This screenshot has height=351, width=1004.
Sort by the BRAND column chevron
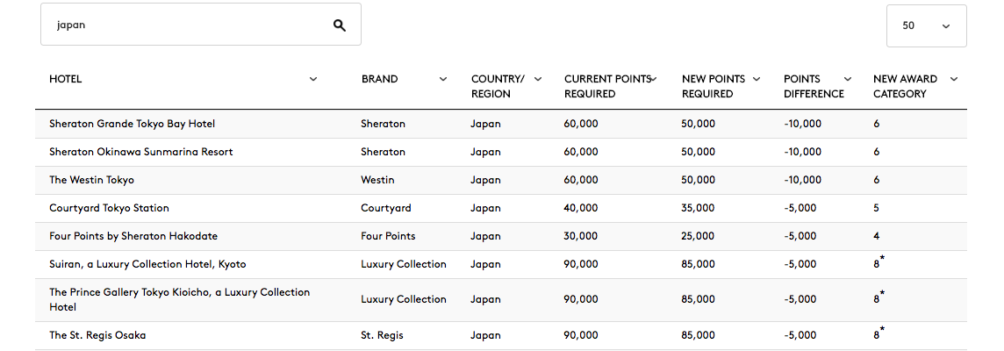point(443,80)
